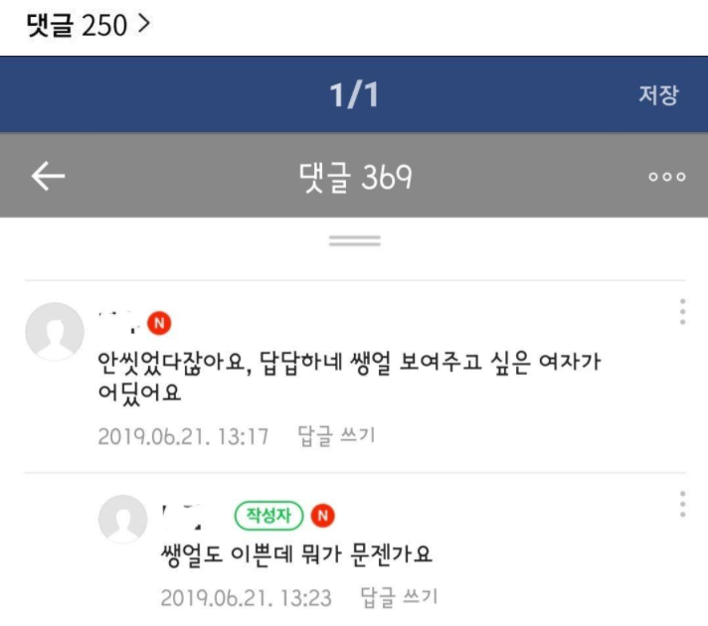Grab the double-line sheet handle
708x626 pixels.
coord(354,241)
